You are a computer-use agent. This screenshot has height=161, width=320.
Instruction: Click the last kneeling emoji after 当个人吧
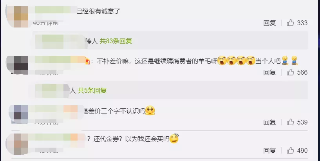(295, 60)
